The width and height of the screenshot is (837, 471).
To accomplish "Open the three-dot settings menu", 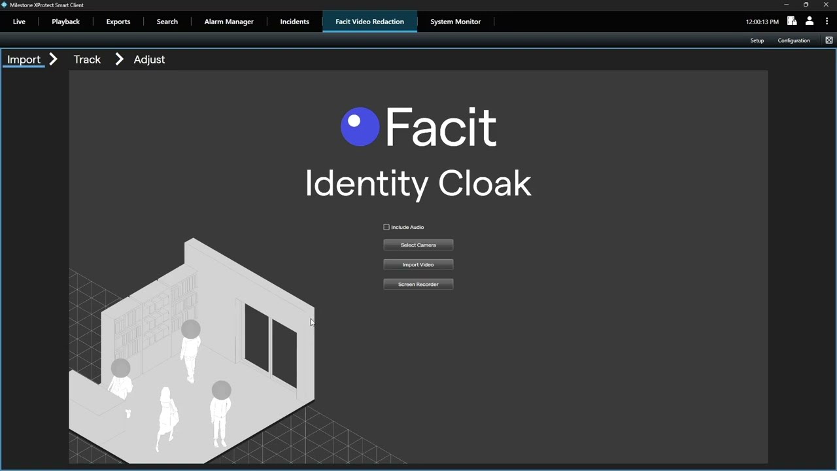I will coord(827,21).
